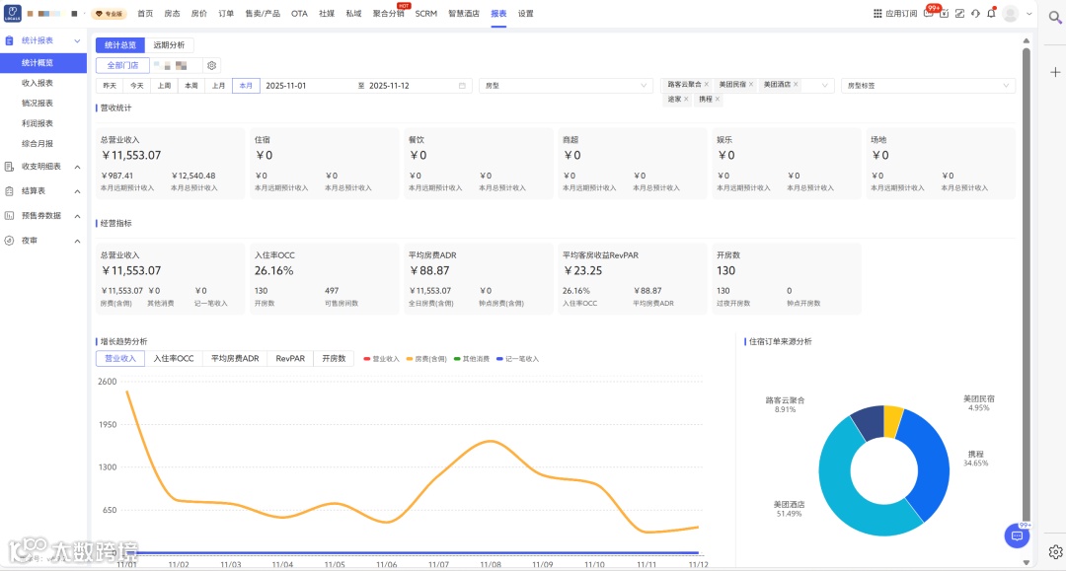Remove the 美团酒店 channel tag
1066x571 pixels.
click(x=796, y=84)
